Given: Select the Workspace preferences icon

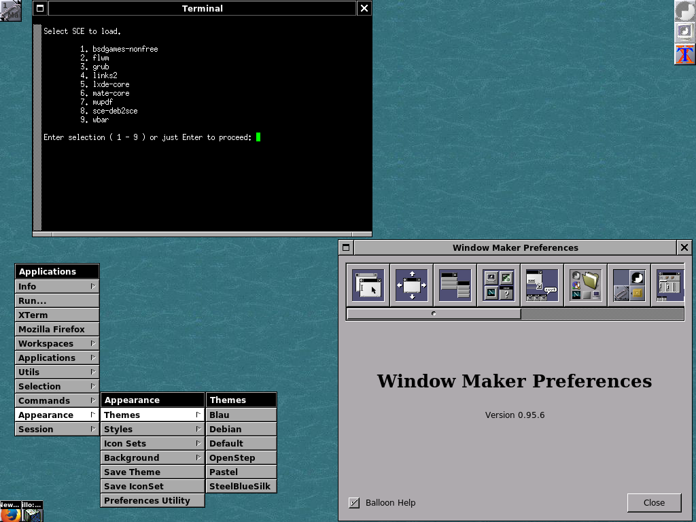Looking at the screenshot, I should click(x=629, y=285).
